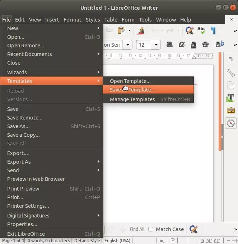
Task: Select multiple-page view in status bar
Action: coord(209,240)
